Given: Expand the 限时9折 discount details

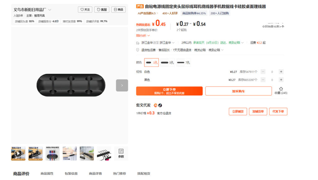Looking at the screenshot, I should click(x=143, y=35).
